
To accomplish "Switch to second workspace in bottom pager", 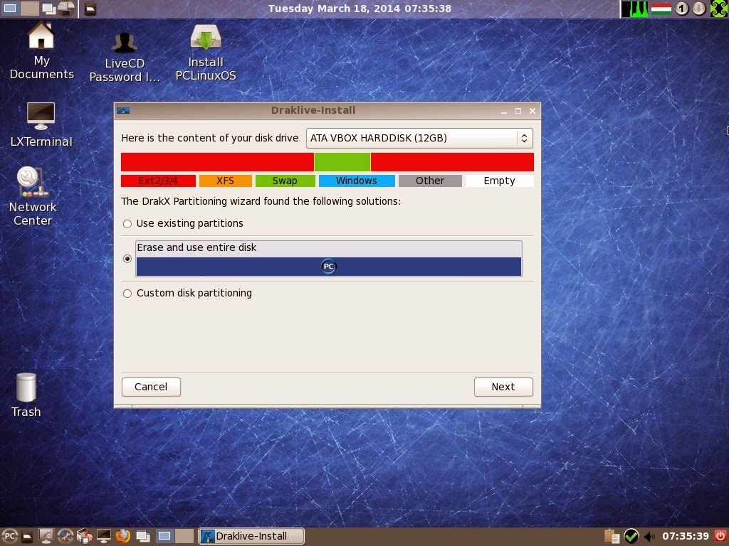I will (x=184, y=536).
